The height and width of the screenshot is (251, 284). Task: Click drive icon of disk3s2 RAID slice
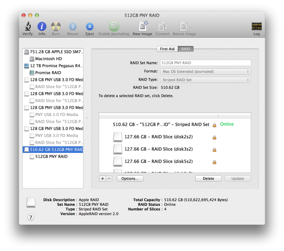118,149
